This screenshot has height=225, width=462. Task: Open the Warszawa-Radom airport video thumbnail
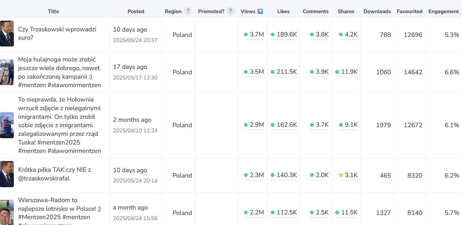click(7, 213)
